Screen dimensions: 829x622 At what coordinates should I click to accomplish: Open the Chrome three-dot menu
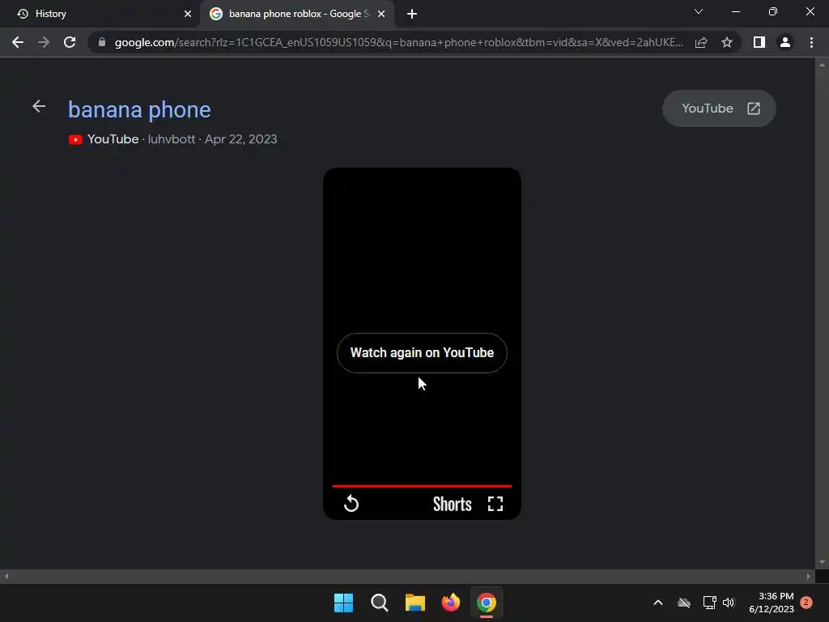coord(811,42)
